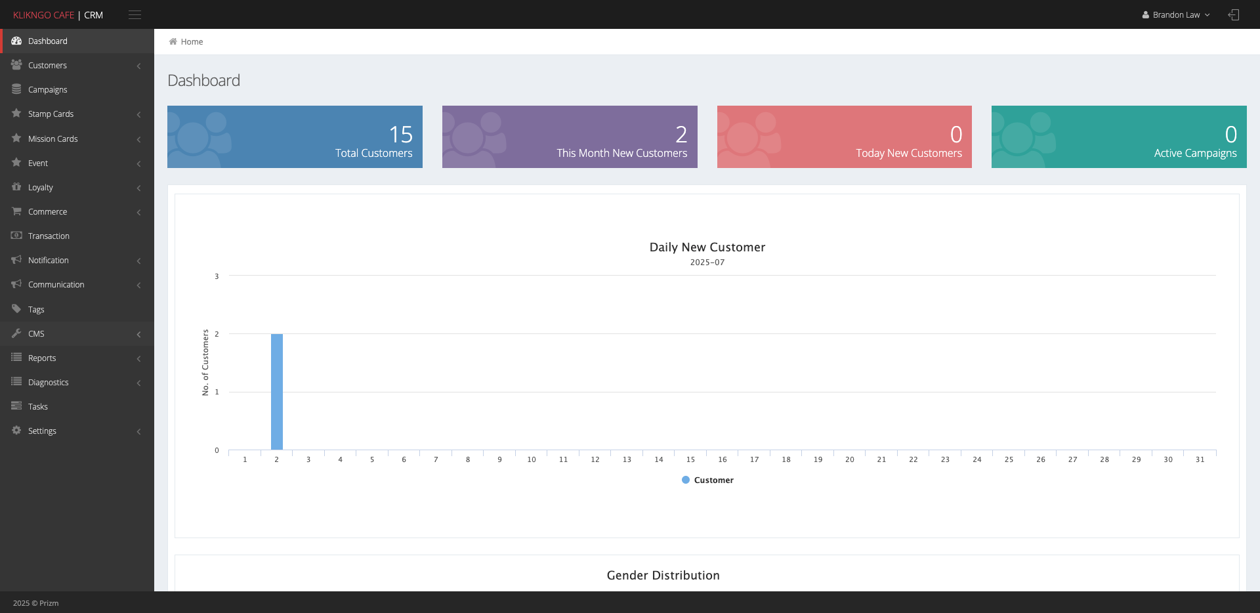Open the Tasks menu item

coord(77,406)
